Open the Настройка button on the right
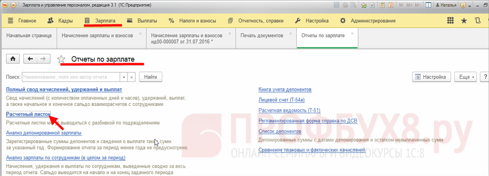Viewport: 489px width, 176px height. point(431,77)
